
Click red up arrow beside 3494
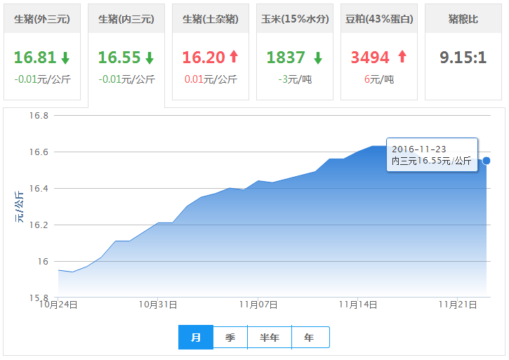(402, 58)
